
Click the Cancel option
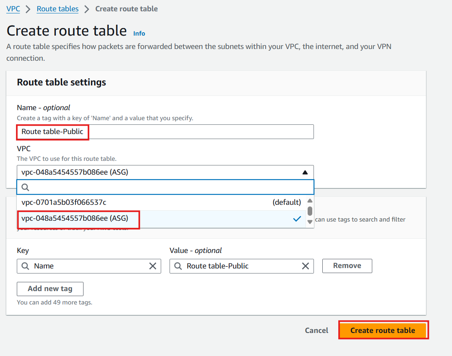click(316, 330)
